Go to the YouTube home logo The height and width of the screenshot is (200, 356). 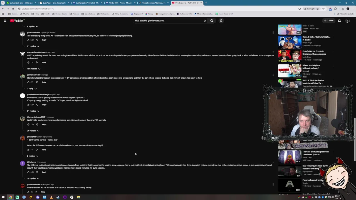(17, 21)
